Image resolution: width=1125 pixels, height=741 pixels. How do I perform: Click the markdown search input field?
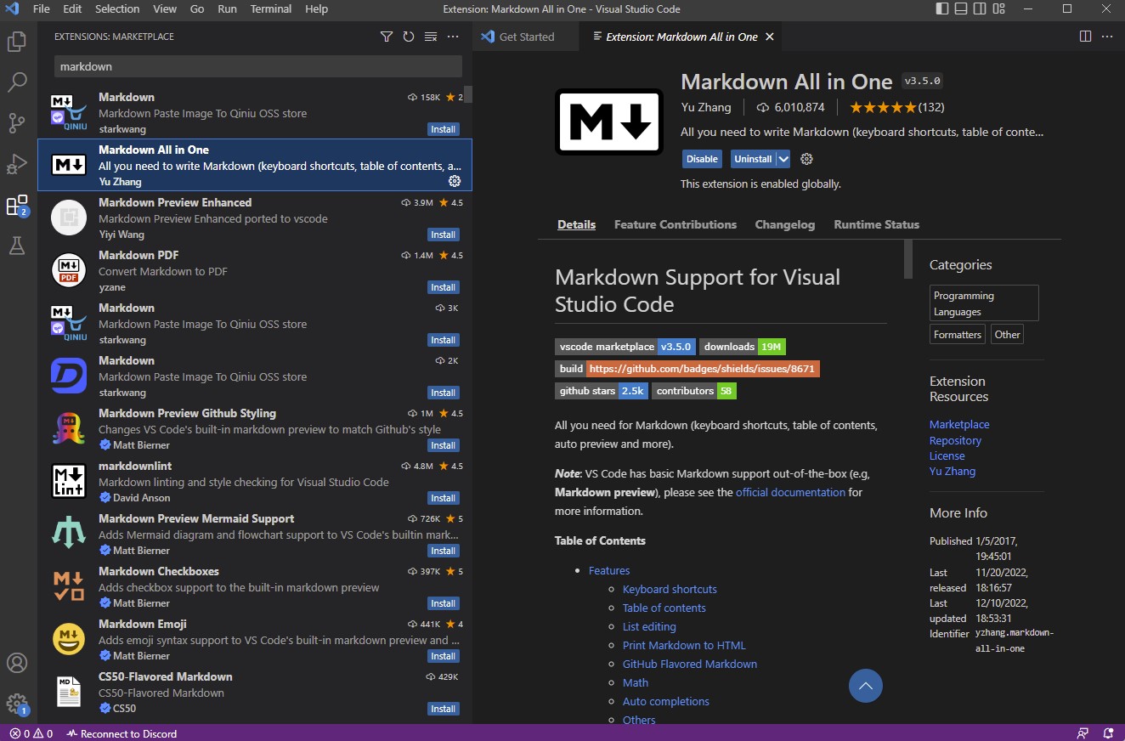click(255, 66)
